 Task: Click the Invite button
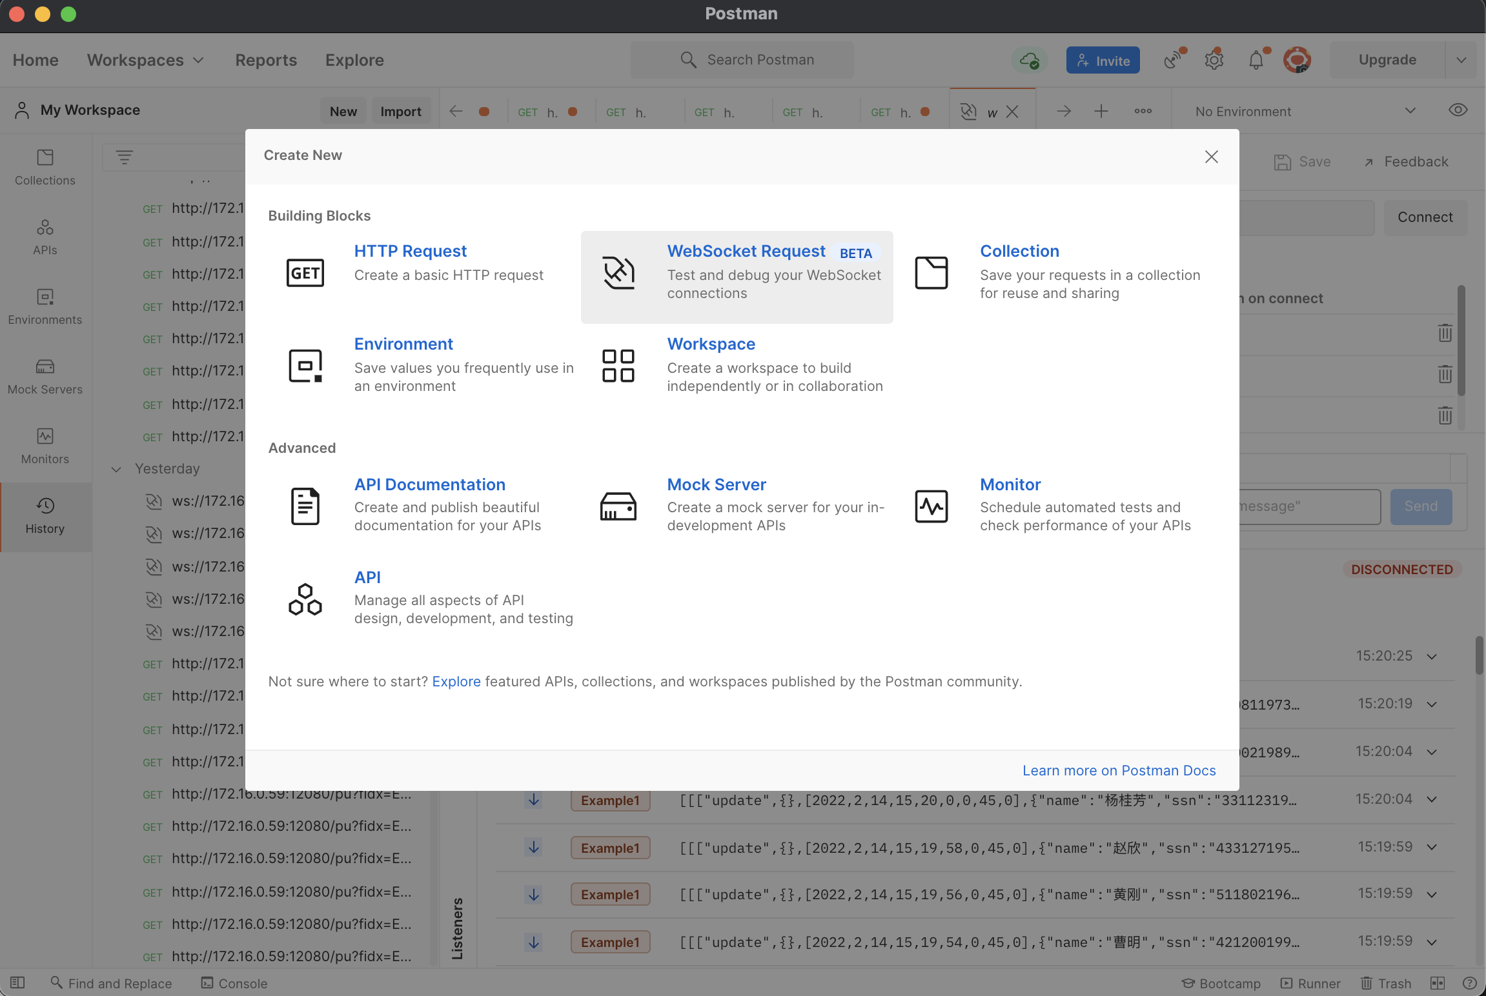(1103, 60)
